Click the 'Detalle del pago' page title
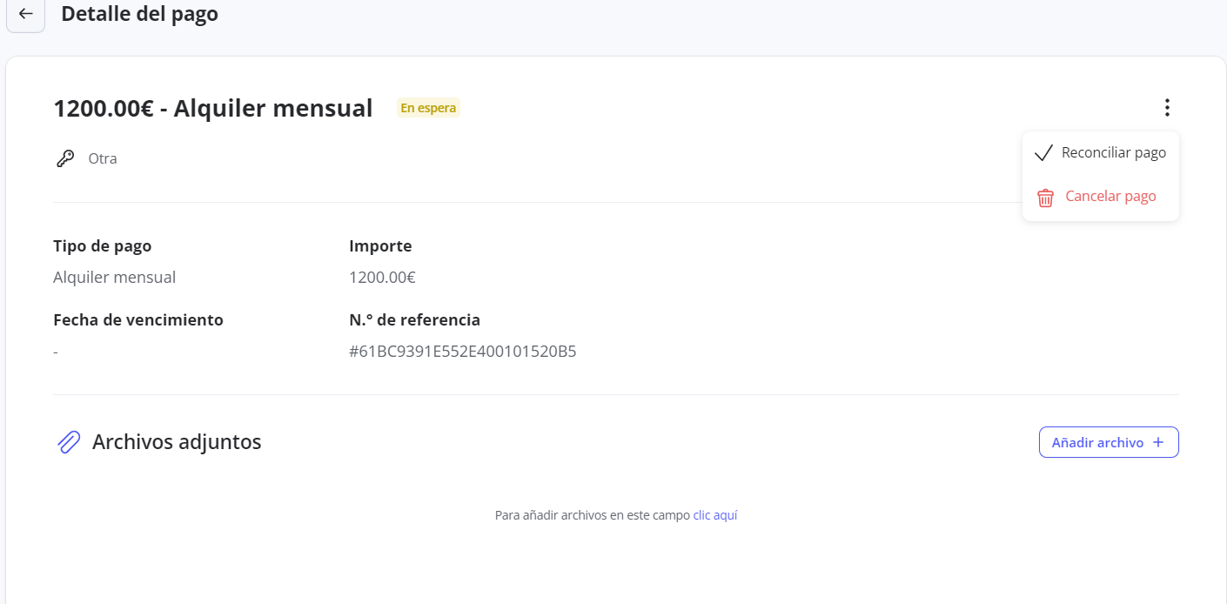 tap(139, 14)
